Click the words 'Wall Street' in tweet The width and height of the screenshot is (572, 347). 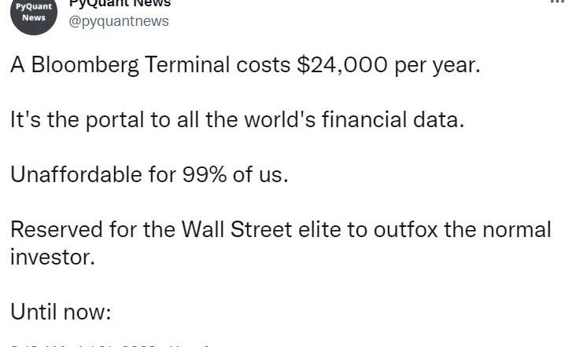pyautogui.click(x=237, y=230)
